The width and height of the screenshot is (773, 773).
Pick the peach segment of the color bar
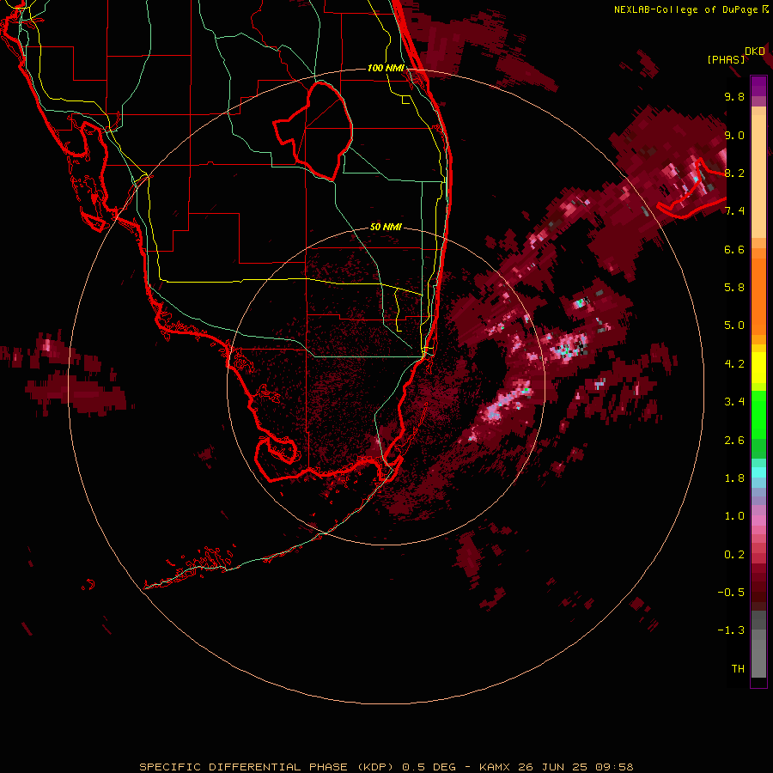click(758, 178)
